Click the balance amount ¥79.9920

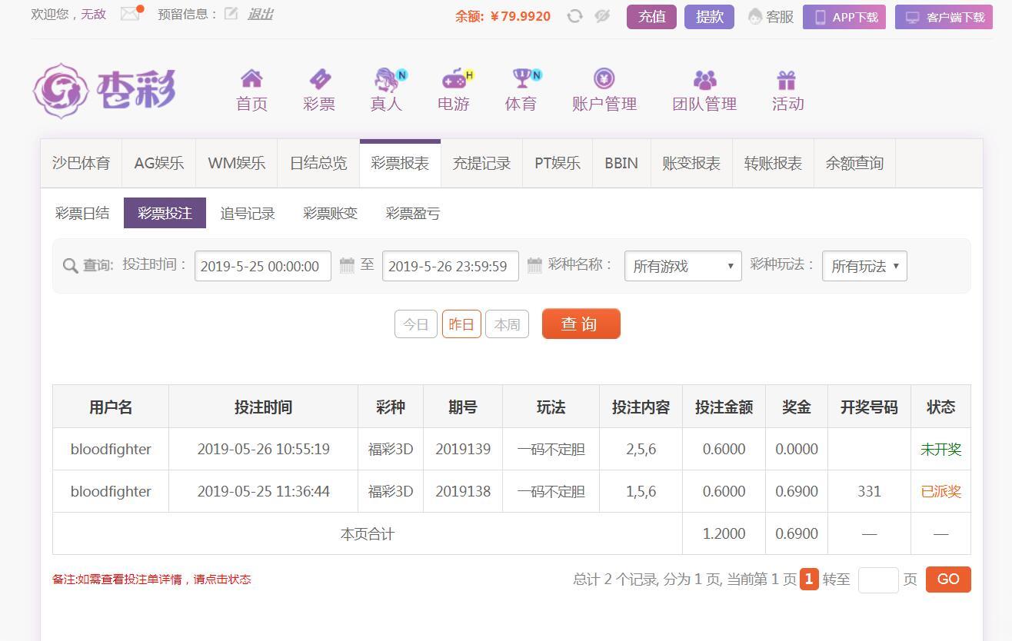(x=521, y=16)
